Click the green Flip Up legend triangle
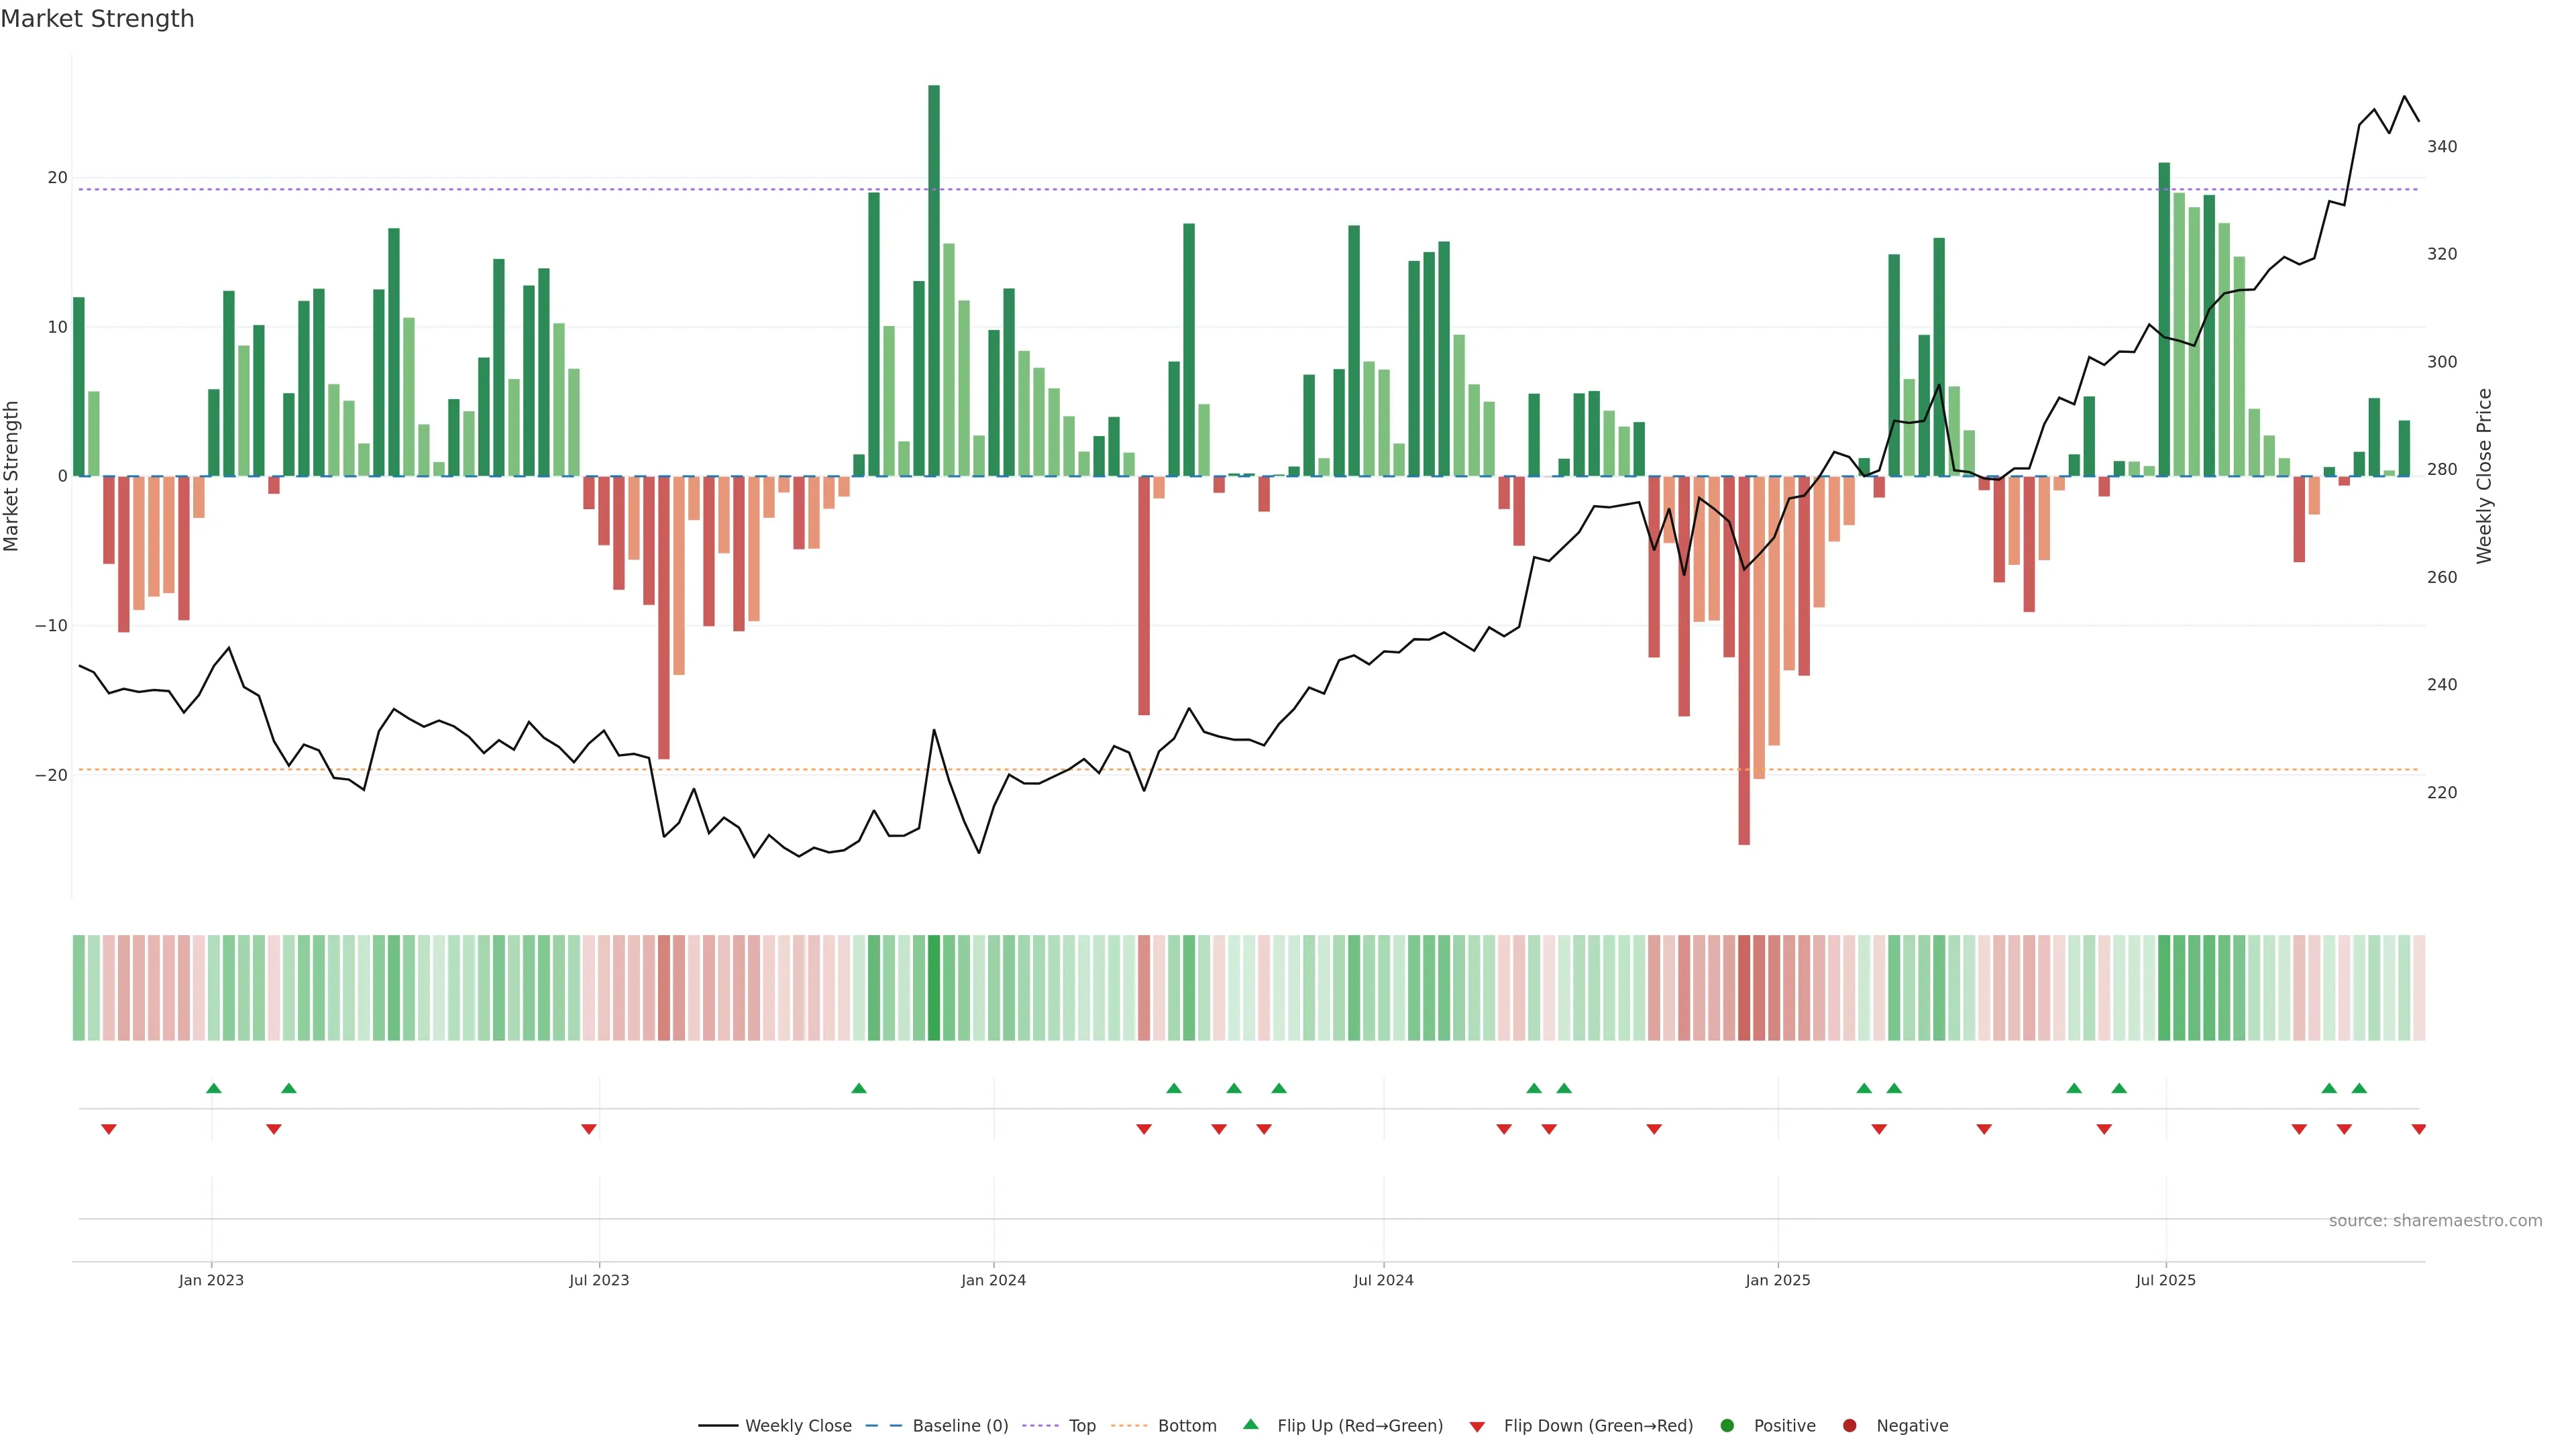Screen dimensions: 2576x1449 click(1250, 1425)
